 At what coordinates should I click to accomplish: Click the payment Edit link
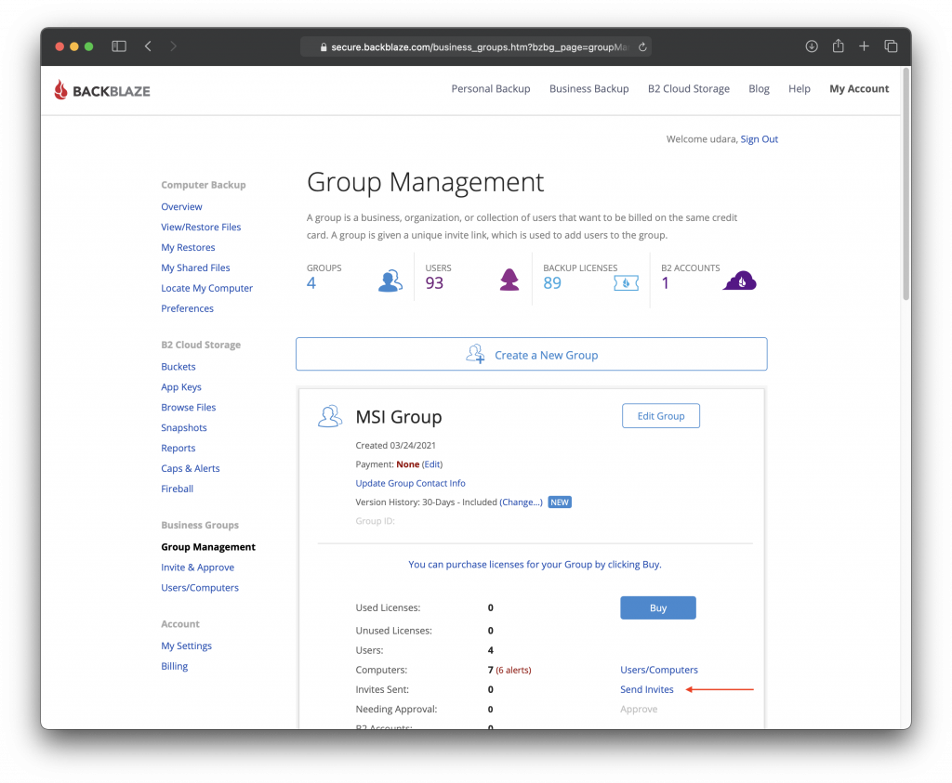432,464
